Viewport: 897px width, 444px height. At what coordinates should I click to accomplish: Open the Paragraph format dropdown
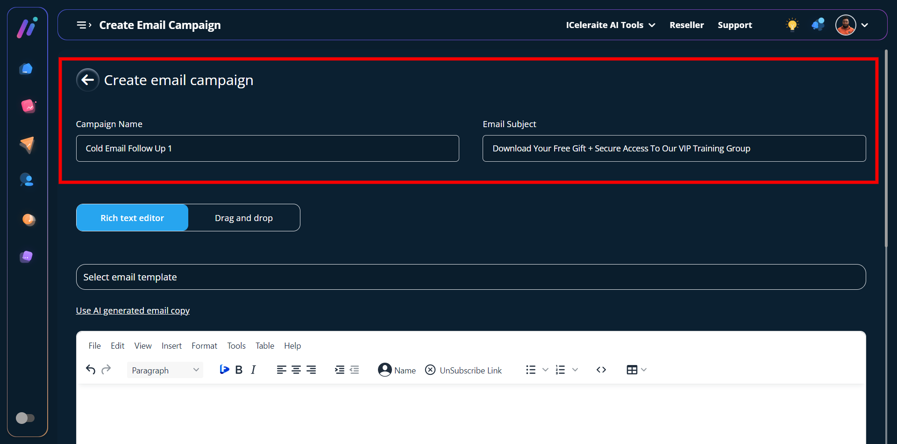pyautogui.click(x=165, y=370)
